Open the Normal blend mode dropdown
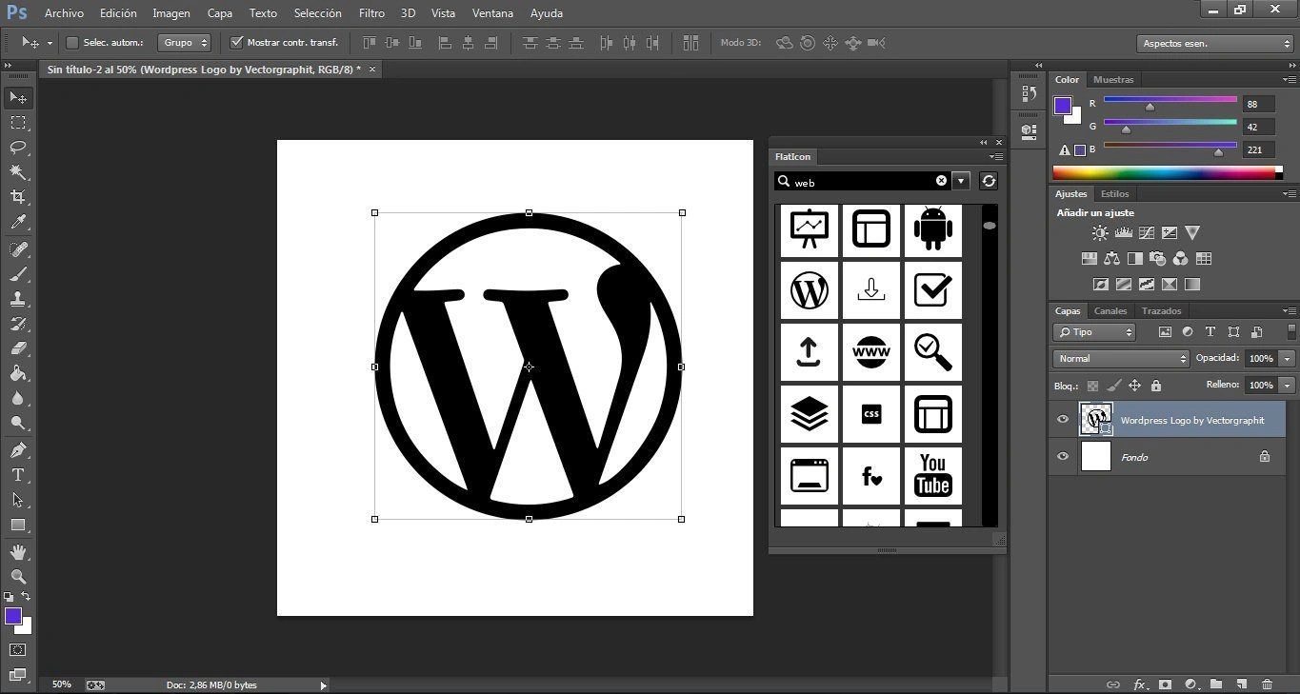The image size is (1300, 694). pyautogui.click(x=1121, y=359)
